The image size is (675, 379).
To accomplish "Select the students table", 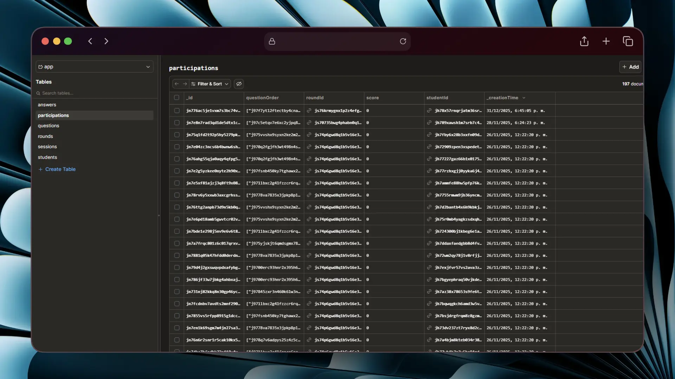I will click(x=47, y=157).
